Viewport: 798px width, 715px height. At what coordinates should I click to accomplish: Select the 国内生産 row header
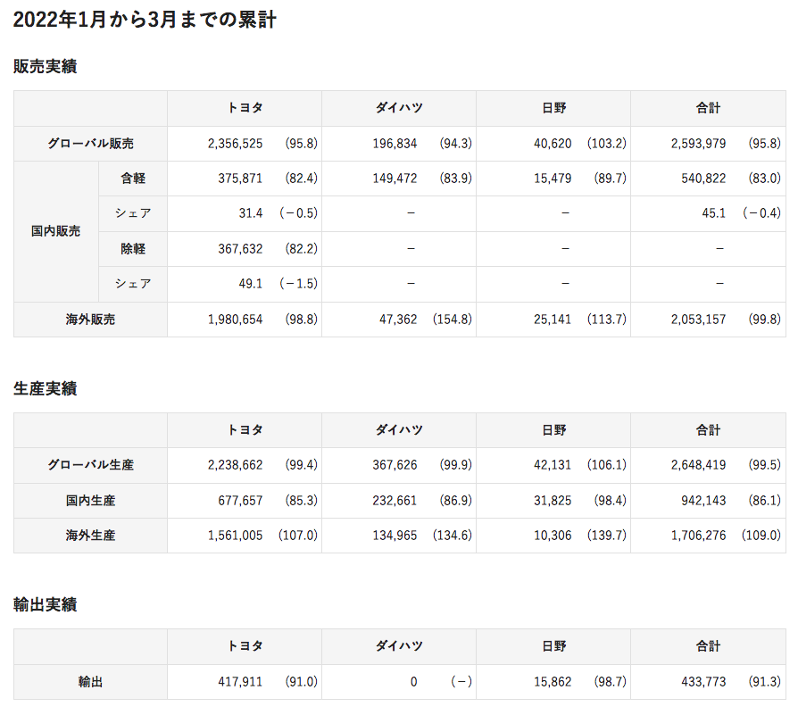click(x=90, y=501)
